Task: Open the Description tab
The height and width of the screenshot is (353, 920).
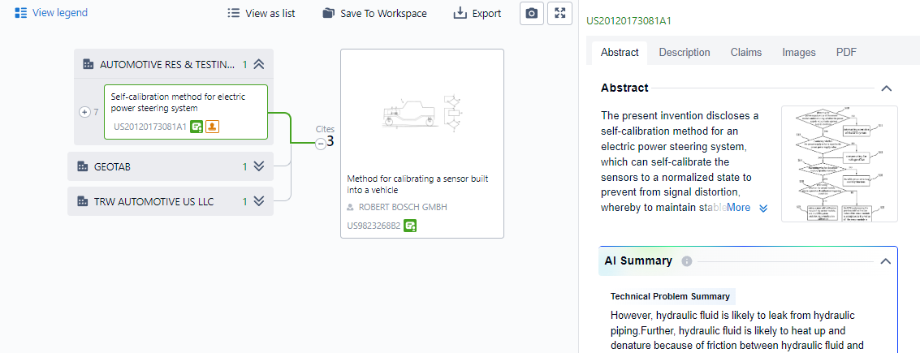Action: click(684, 52)
